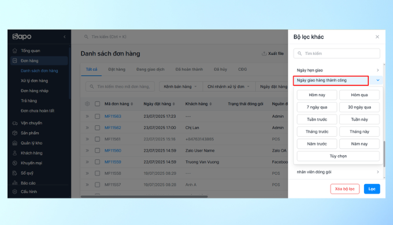The image size is (393, 225).
Task: Click the Sổ quỹ icon
Action: [15, 173]
